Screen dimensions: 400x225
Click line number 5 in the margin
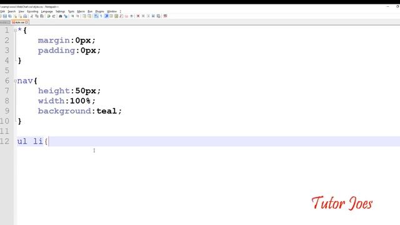(7, 71)
